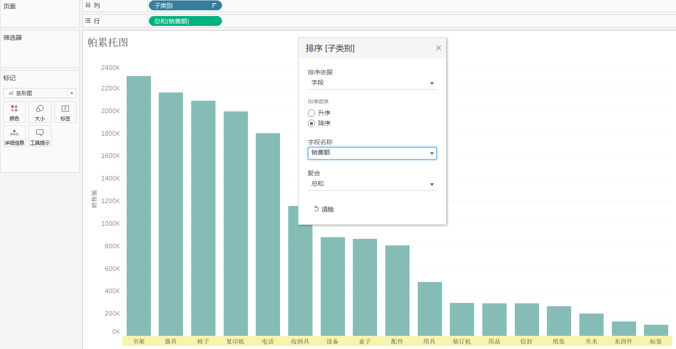Click the 0K axis tick label
This screenshot has height=349, width=676.
point(116,332)
